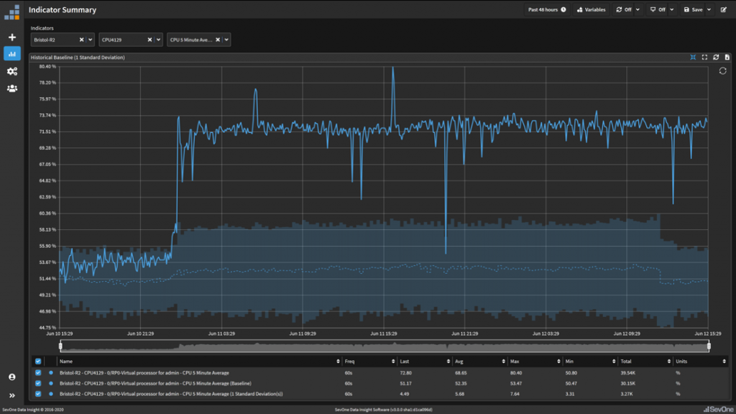Click the plus icon to create new
This screenshot has height=414, width=736.
(12, 37)
